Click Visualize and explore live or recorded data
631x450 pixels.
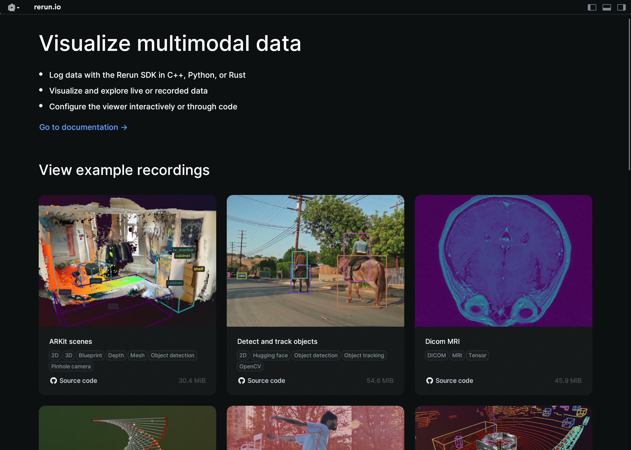point(128,91)
